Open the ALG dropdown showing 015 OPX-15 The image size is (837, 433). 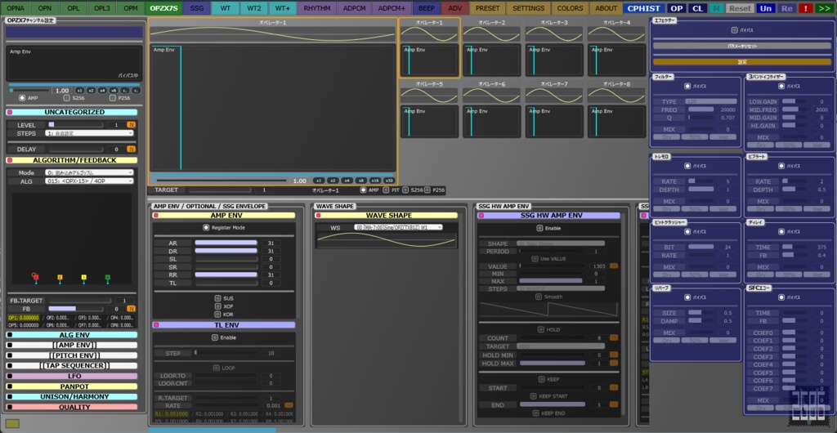coord(89,181)
